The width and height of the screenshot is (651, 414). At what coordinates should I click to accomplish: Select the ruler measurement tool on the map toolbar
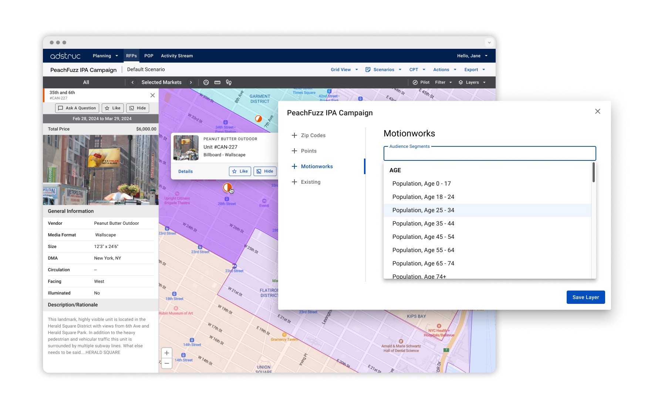click(x=217, y=82)
